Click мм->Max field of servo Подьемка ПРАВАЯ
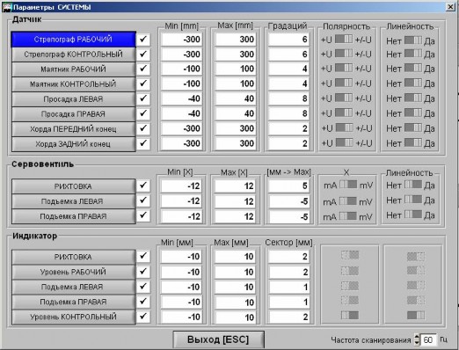The width and height of the screenshot is (459, 350). coord(288,216)
